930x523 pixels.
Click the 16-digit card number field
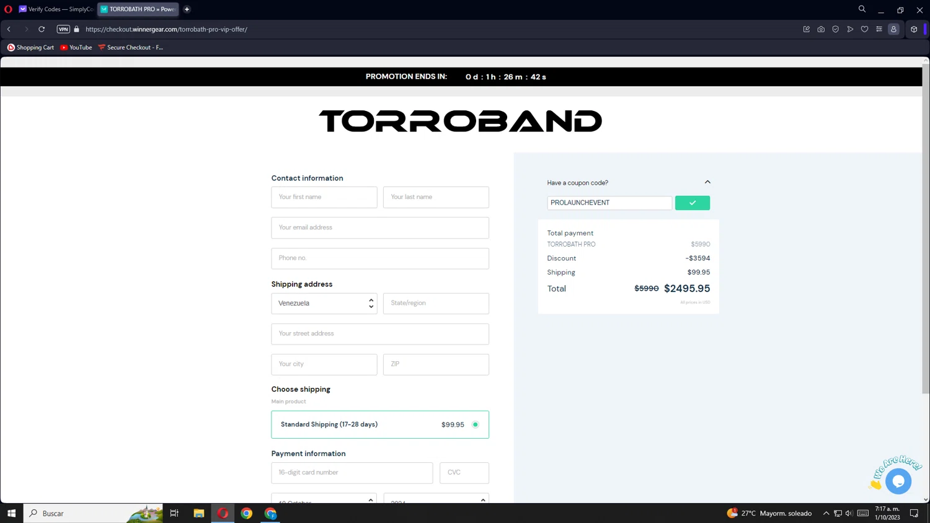pyautogui.click(x=352, y=473)
